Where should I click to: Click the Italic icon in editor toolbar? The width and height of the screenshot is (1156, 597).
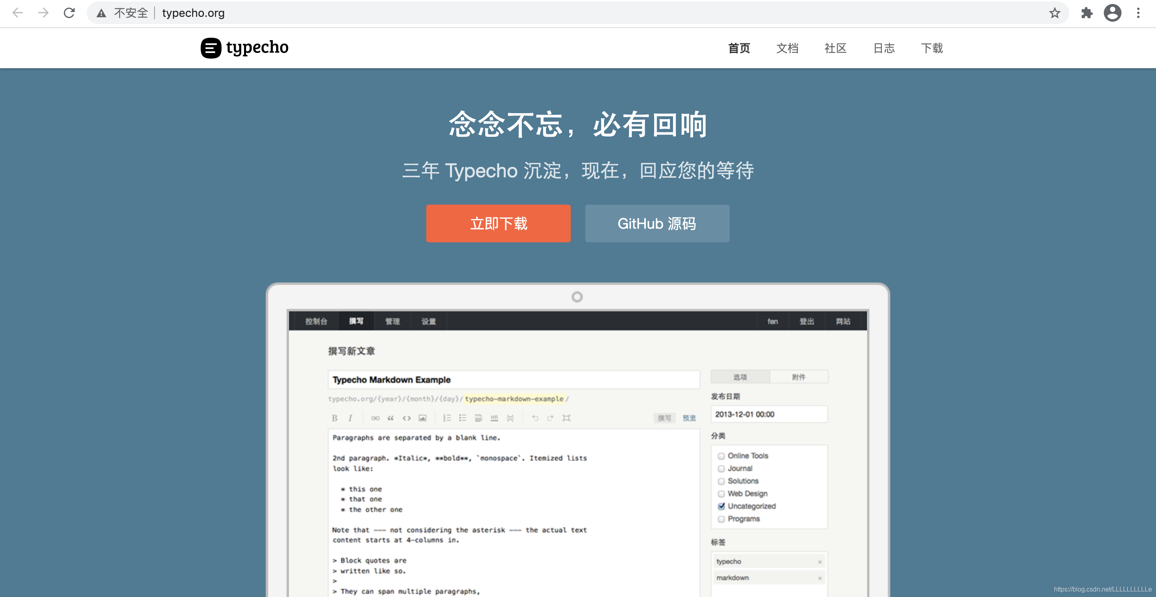click(x=350, y=418)
